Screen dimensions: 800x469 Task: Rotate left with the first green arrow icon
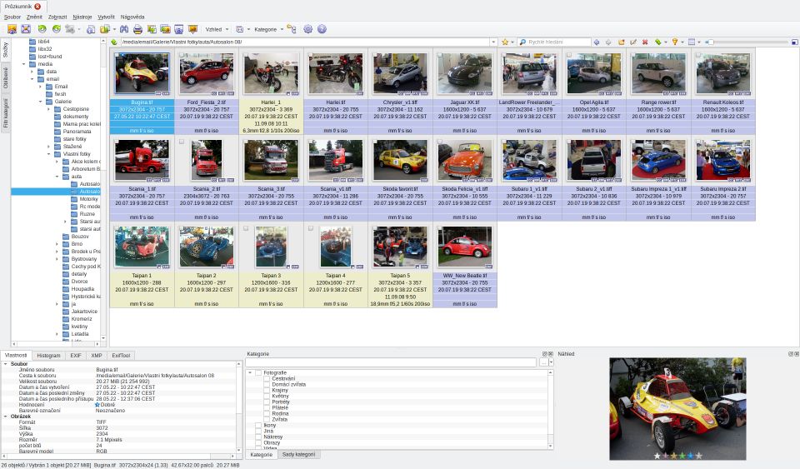pyautogui.click(x=42, y=29)
